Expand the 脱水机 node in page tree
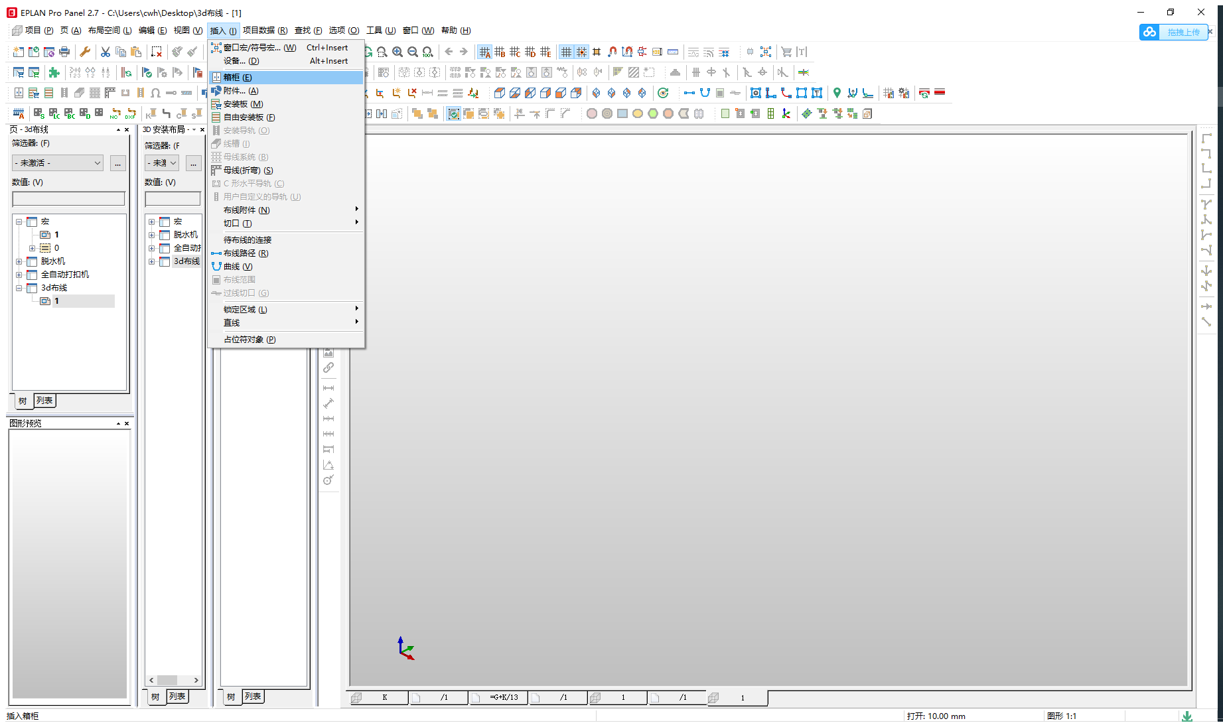The height and width of the screenshot is (727, 1223). tap(19, 261)
